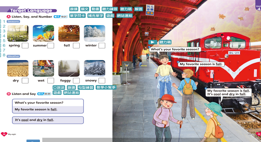Click the red circled A section icon
The height and width of the screenshot is (142, 261).
click(9, 17)
